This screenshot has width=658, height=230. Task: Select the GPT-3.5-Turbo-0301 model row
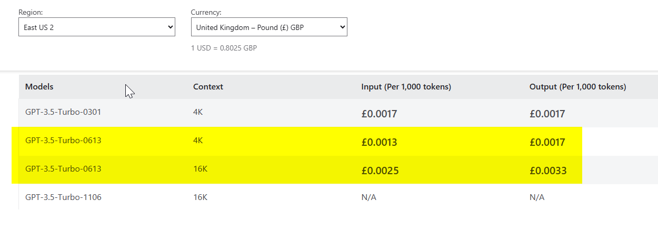pos(338,113)
